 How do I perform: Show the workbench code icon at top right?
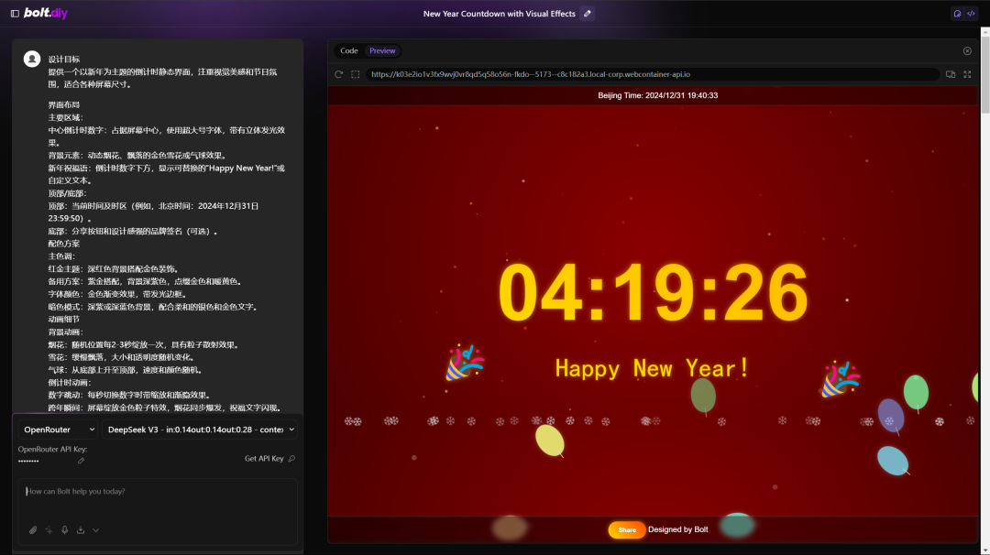pos(971,13)
